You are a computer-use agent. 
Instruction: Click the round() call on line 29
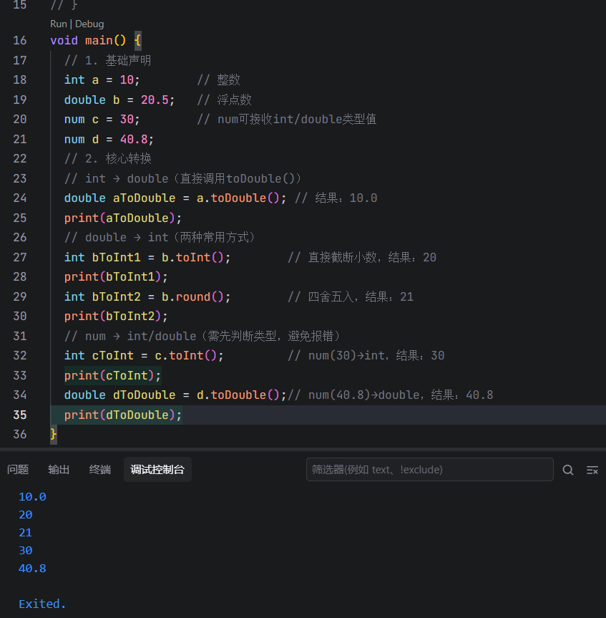(196, 296)
